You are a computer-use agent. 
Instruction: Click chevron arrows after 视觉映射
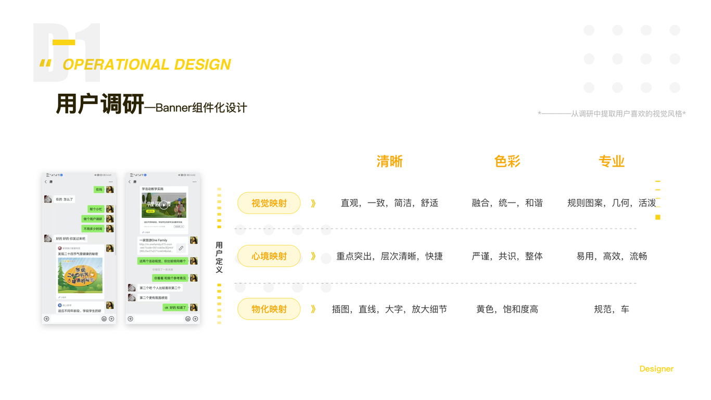click(x=313, y=203)
